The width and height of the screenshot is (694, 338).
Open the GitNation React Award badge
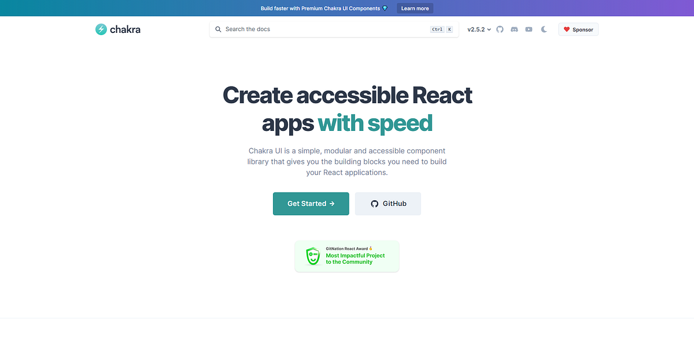[346, 256]
